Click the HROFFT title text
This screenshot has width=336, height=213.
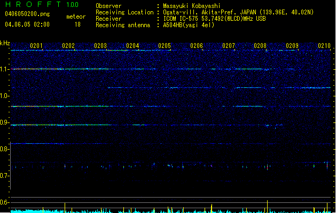(33, 5)
